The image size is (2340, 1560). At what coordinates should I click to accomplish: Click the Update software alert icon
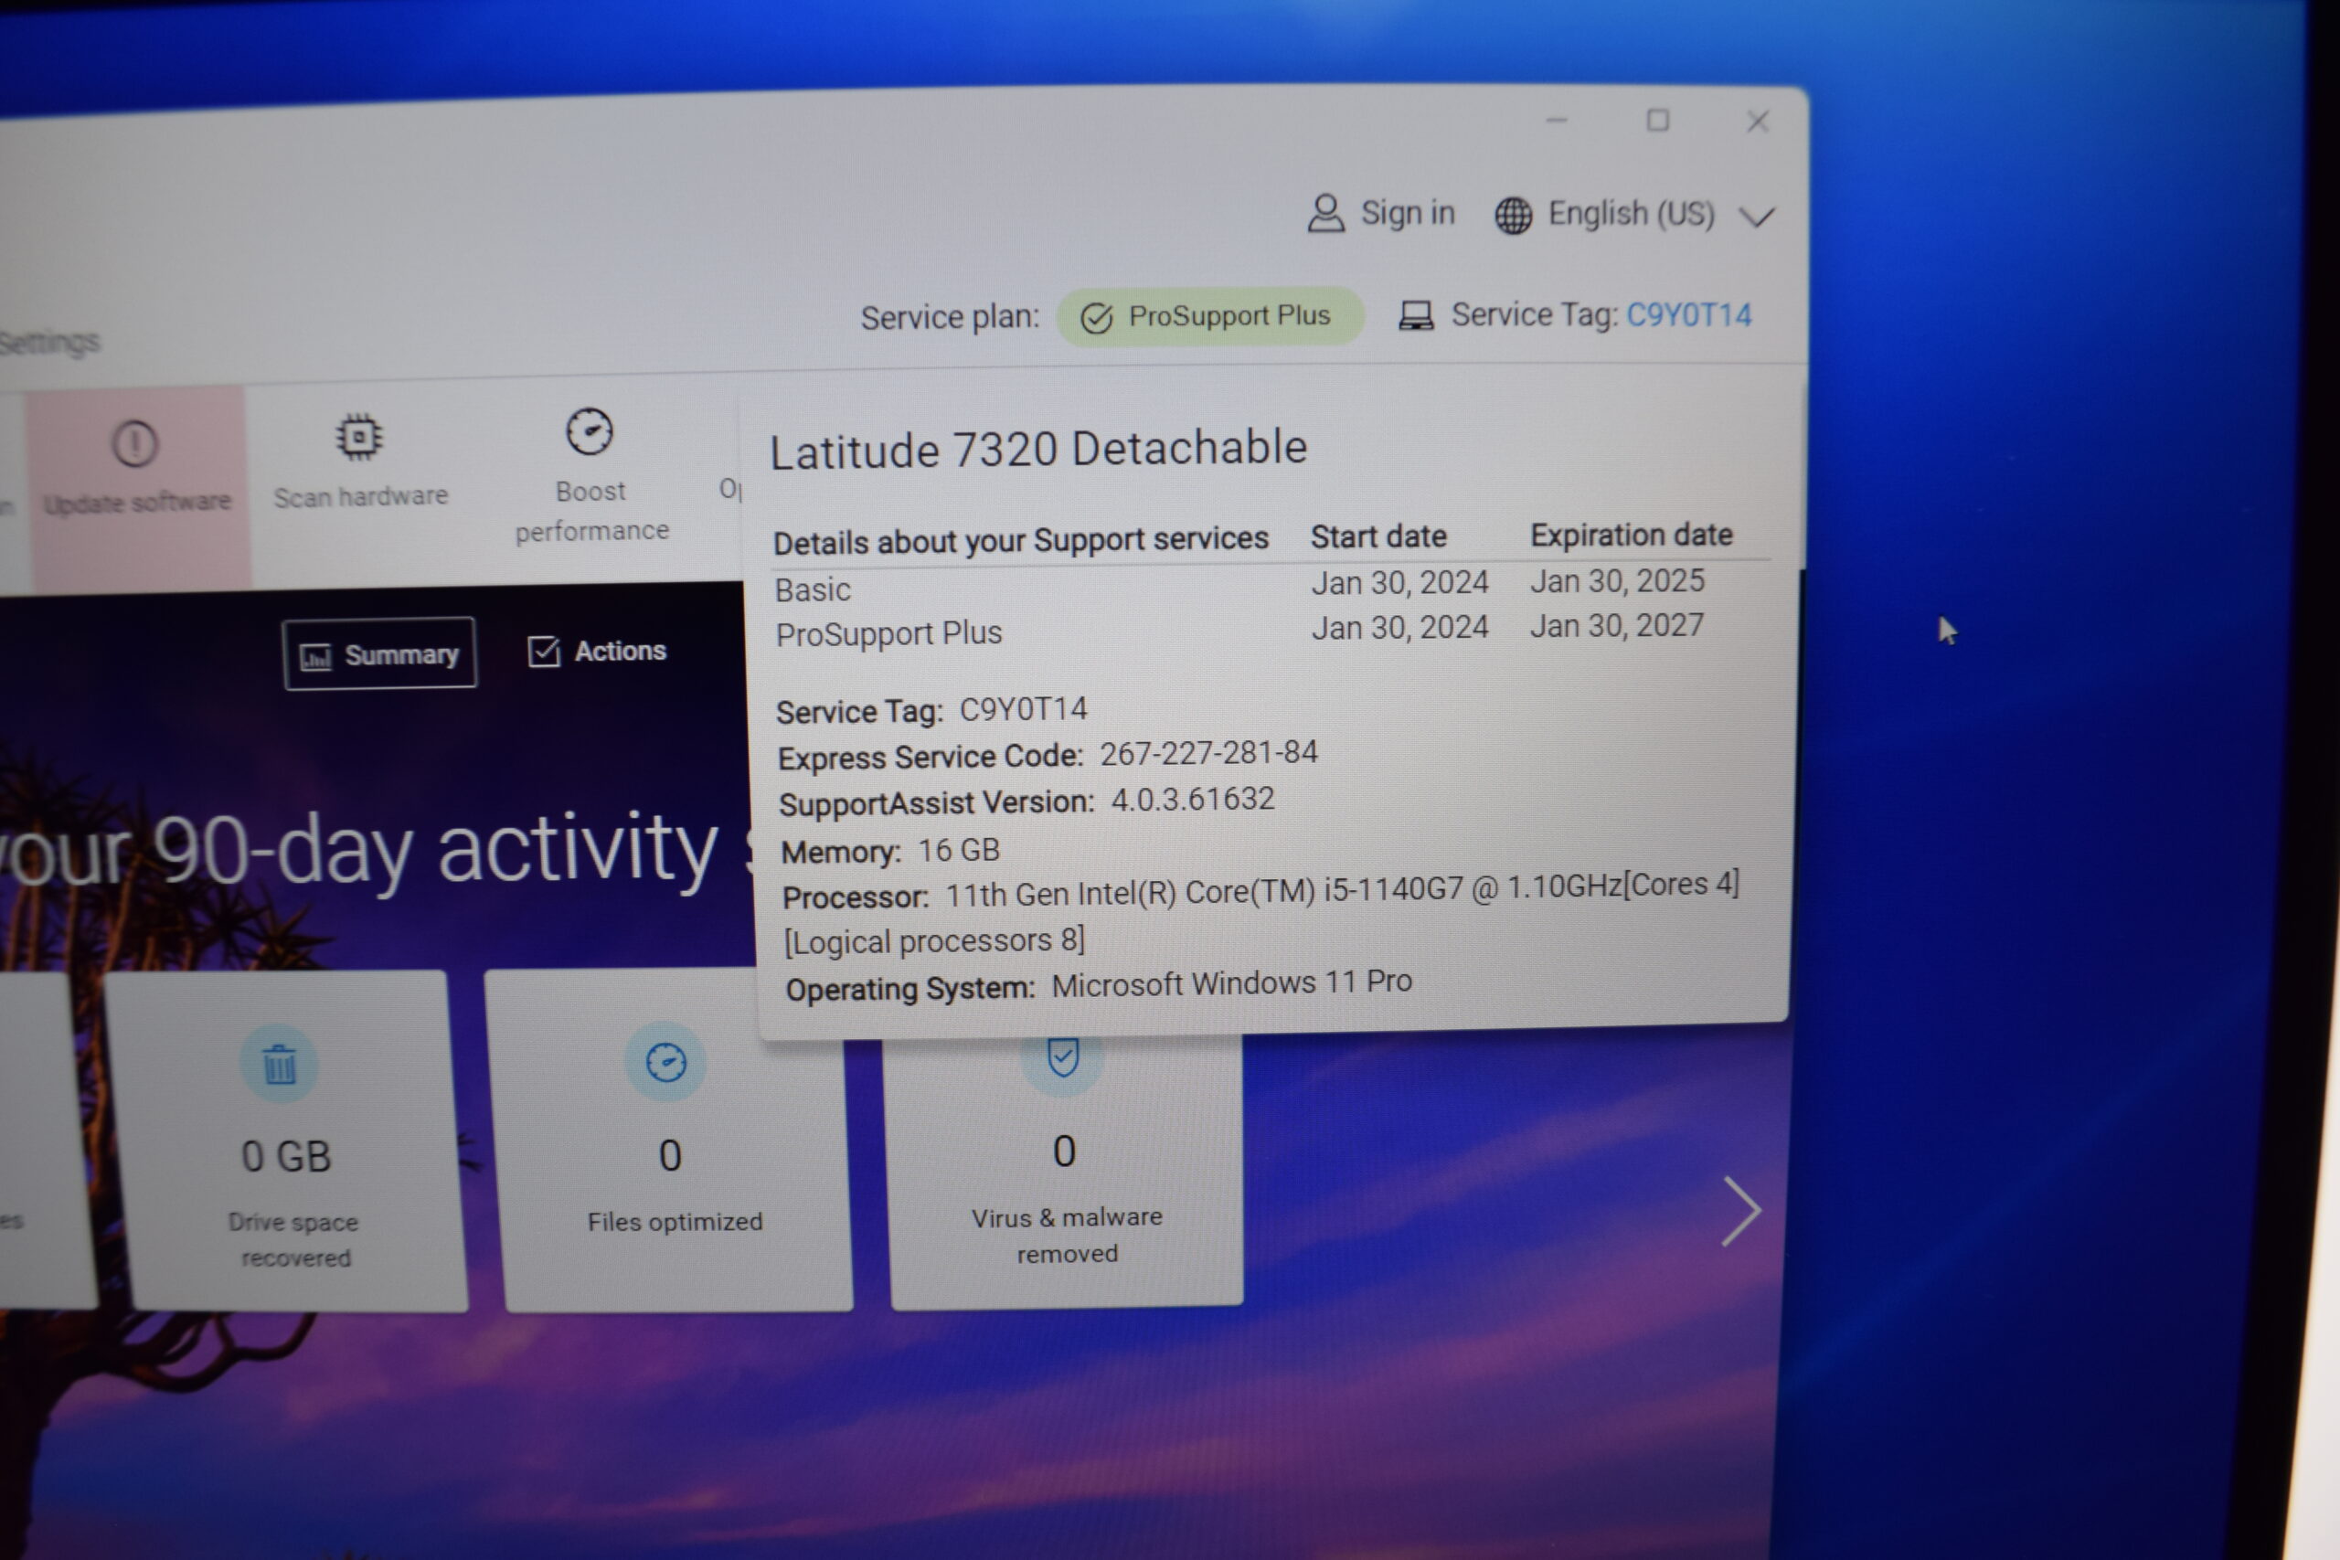click(134, 444)
